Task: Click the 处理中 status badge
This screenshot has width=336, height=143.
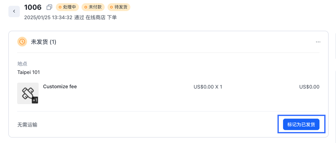Action: (x=67, y=7)
